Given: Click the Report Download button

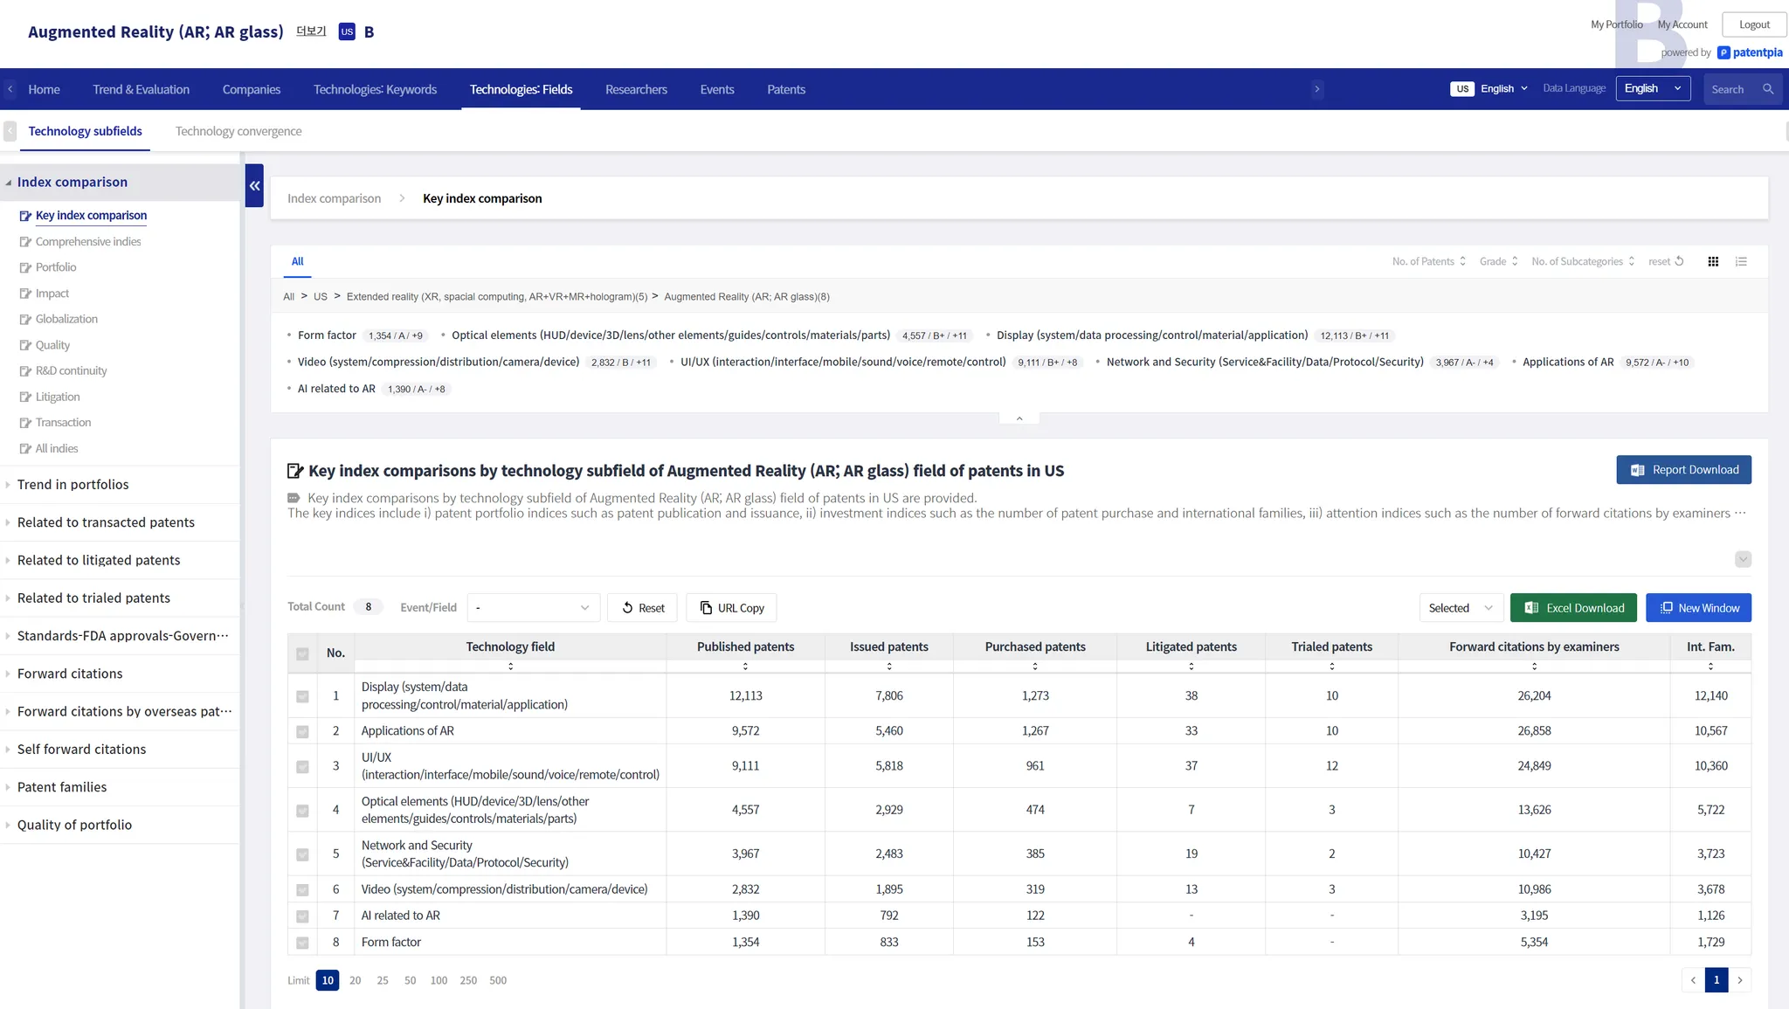Looking at the screenshot, I should coord(1682,470).
